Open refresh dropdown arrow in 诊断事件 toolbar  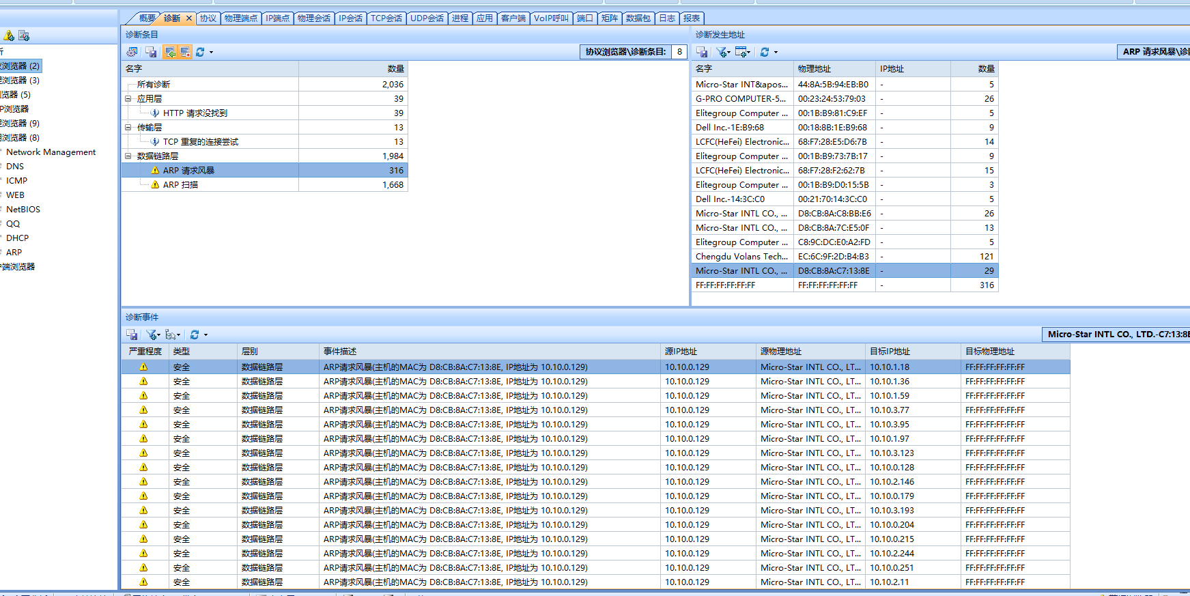[x=206, y=335]
